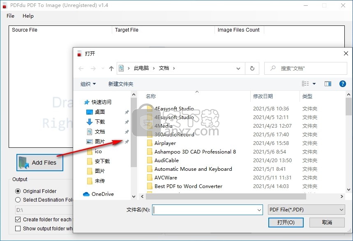Image resolution: width=353 pixels, height=241 pixels.
Task: Click the folder icon of AVCWare
Action: [150, 177]
